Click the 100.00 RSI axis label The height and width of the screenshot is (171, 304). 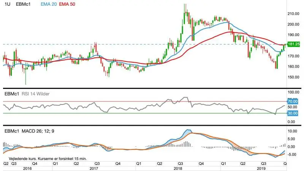pyautogui.click(x=293, y=92)
